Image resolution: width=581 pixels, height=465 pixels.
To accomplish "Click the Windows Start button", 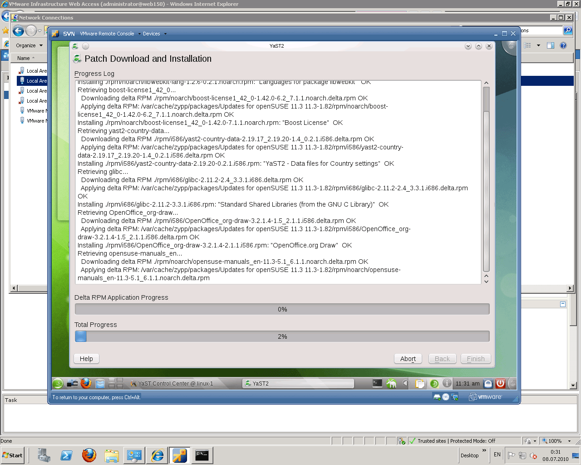I will pyautogui.click(x=13, y=455).
